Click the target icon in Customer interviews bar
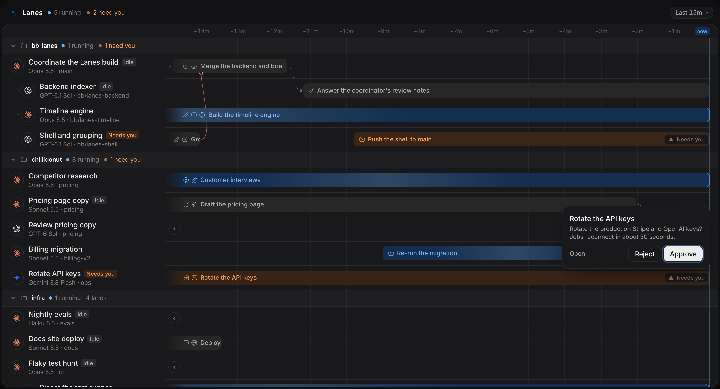 tap(186, 180)
